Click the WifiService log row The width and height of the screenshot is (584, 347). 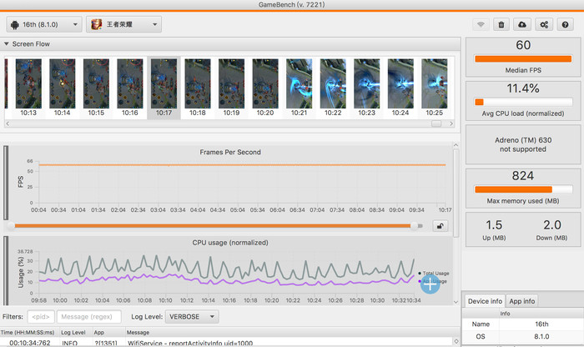tap(226, 343)
